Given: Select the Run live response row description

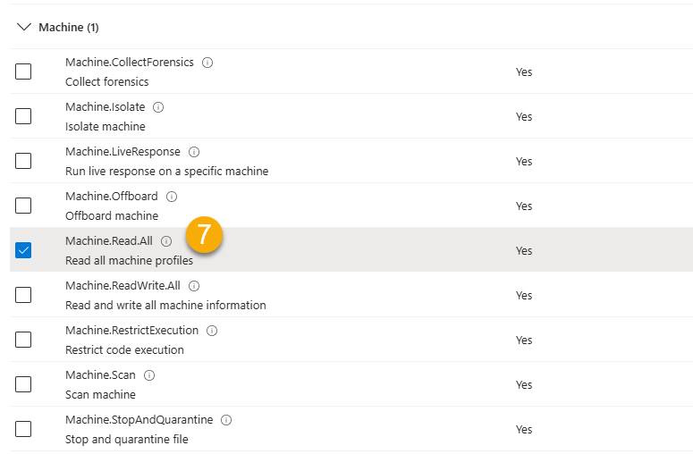Looking at the screenshot, I should (166, 171).
